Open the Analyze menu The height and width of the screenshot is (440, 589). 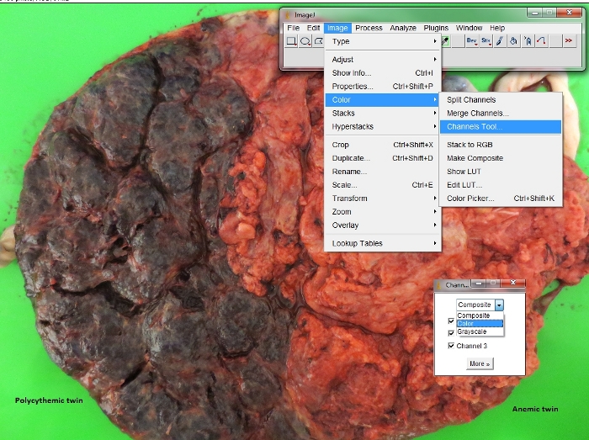click(x=403, y=28)
